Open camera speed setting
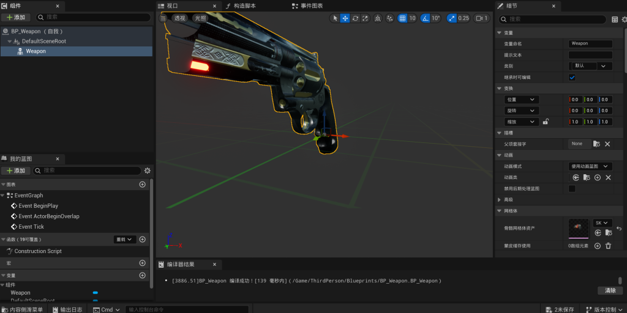This screenshot has height=313, width=627. [x=481, y=18]
